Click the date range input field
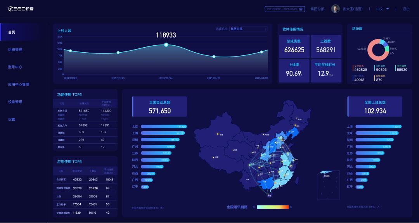Viewport: 419px width, 223px height. [282, 9]
